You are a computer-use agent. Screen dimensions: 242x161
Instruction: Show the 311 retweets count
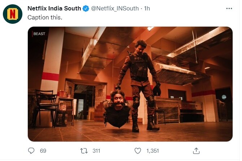point(96,151)
